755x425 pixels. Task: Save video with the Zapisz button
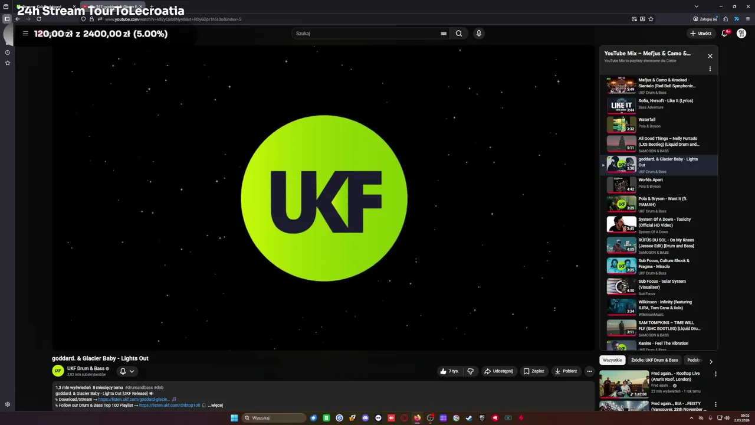click(534, 371)
